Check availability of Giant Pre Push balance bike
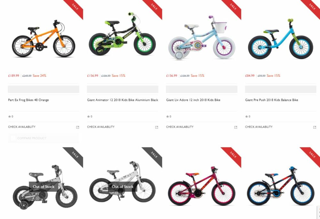 259,127
